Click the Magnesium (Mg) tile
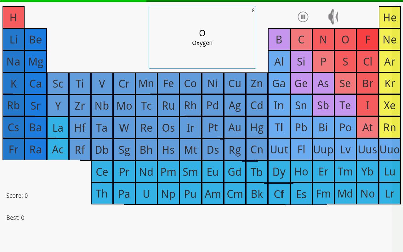The height and width of the screenshot is (252, 403). point(36,61)
